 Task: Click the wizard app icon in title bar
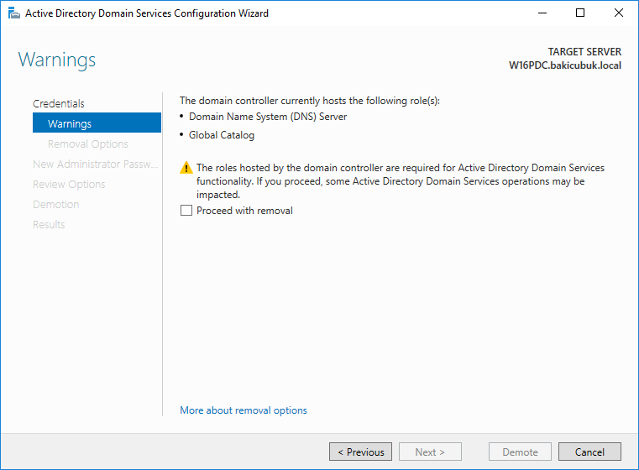[x=14, y=13]
